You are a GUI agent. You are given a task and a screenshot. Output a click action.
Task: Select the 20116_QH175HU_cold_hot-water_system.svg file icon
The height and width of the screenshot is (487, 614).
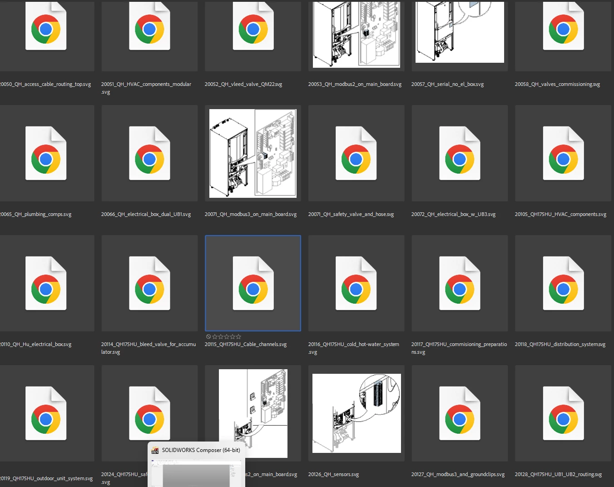pyautogui.click(x=356, y=283)
